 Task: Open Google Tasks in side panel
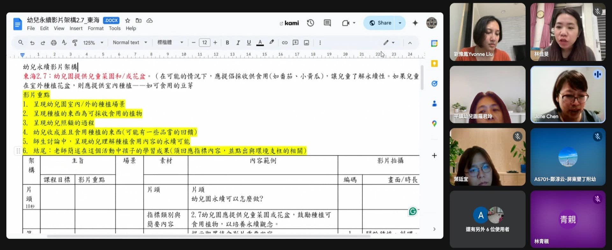(434, 84)
